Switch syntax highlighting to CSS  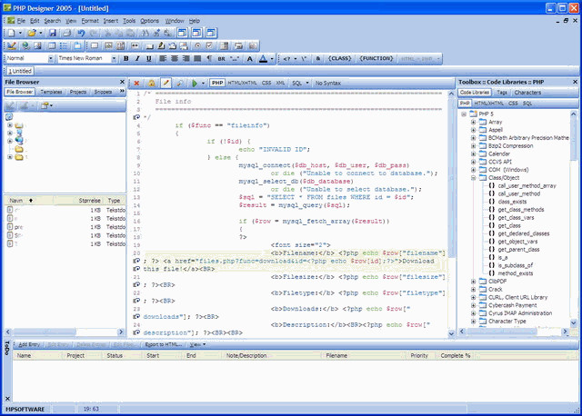[266, 83]
